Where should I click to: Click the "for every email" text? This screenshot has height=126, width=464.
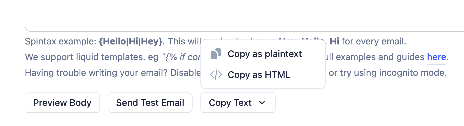click(374, 41)
